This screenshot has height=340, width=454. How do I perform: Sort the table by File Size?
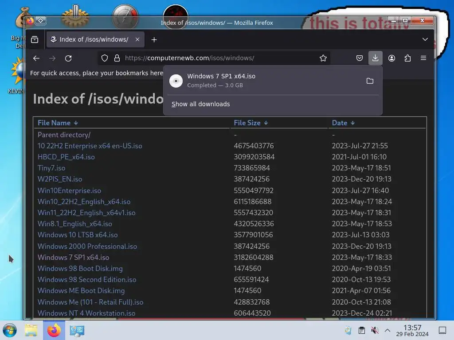click(x=251, y=123)
